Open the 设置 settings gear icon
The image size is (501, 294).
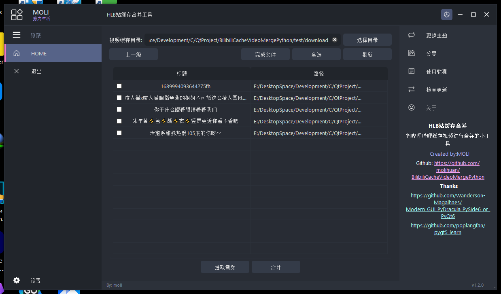coord(16,280)
